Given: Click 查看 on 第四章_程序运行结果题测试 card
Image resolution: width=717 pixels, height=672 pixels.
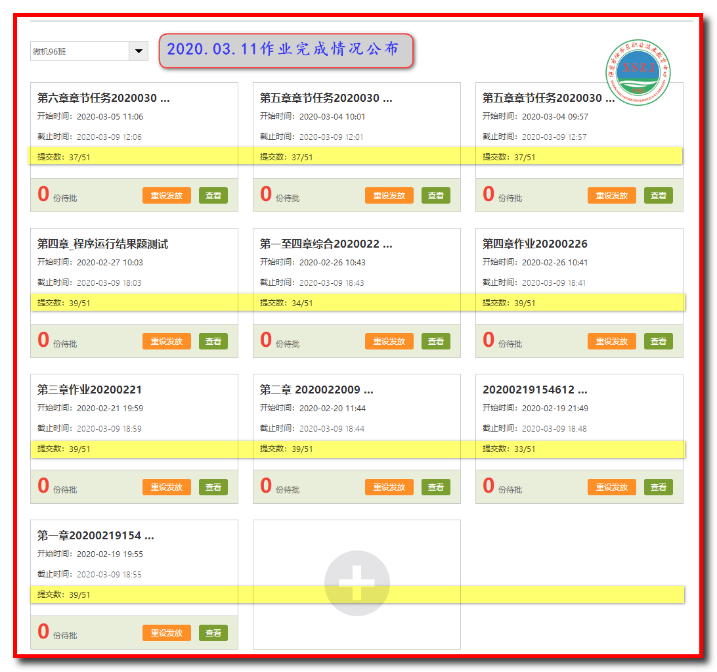Looking at the screenshot, I should pyautogui.click(x=213, y=342).
